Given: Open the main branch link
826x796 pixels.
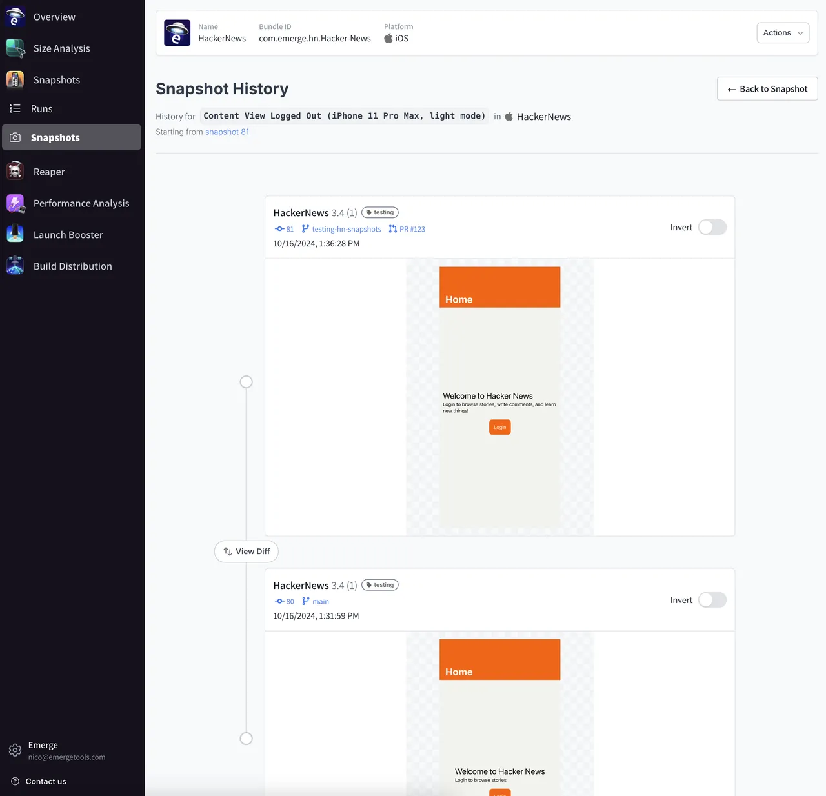Looking at the screenshot, I should [321, 601].
